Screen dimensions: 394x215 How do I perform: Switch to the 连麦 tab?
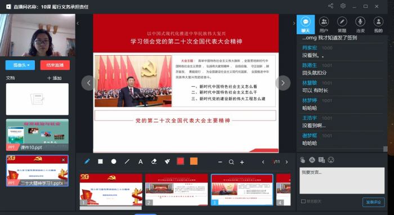tap(360, 24)
